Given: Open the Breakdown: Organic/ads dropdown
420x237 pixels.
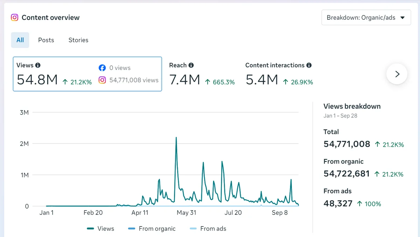Looking at the screenshot, I should pos(366,17).
